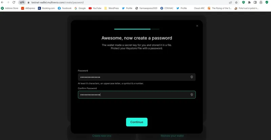The width and height of the screenshot is (271, 140).
Task: Open the Booking.com bookmark
Action: pos(46,8)
